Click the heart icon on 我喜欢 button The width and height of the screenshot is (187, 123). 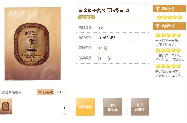40,92
